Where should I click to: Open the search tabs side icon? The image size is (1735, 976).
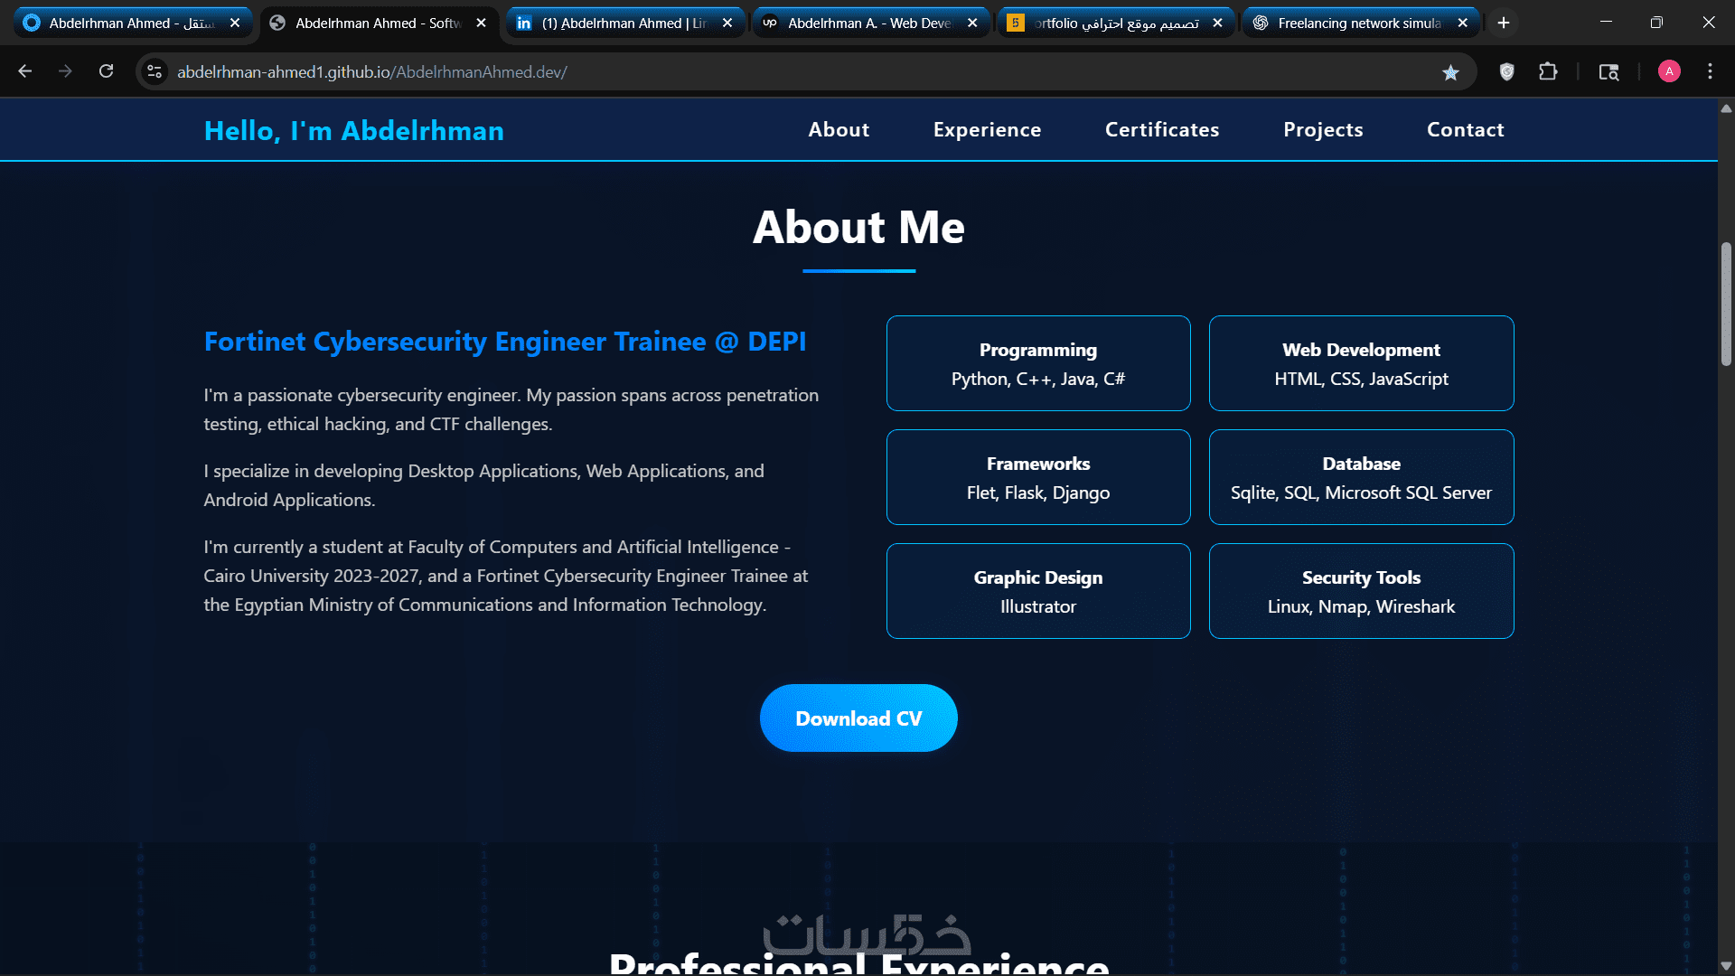click(x=1608, y=71)
